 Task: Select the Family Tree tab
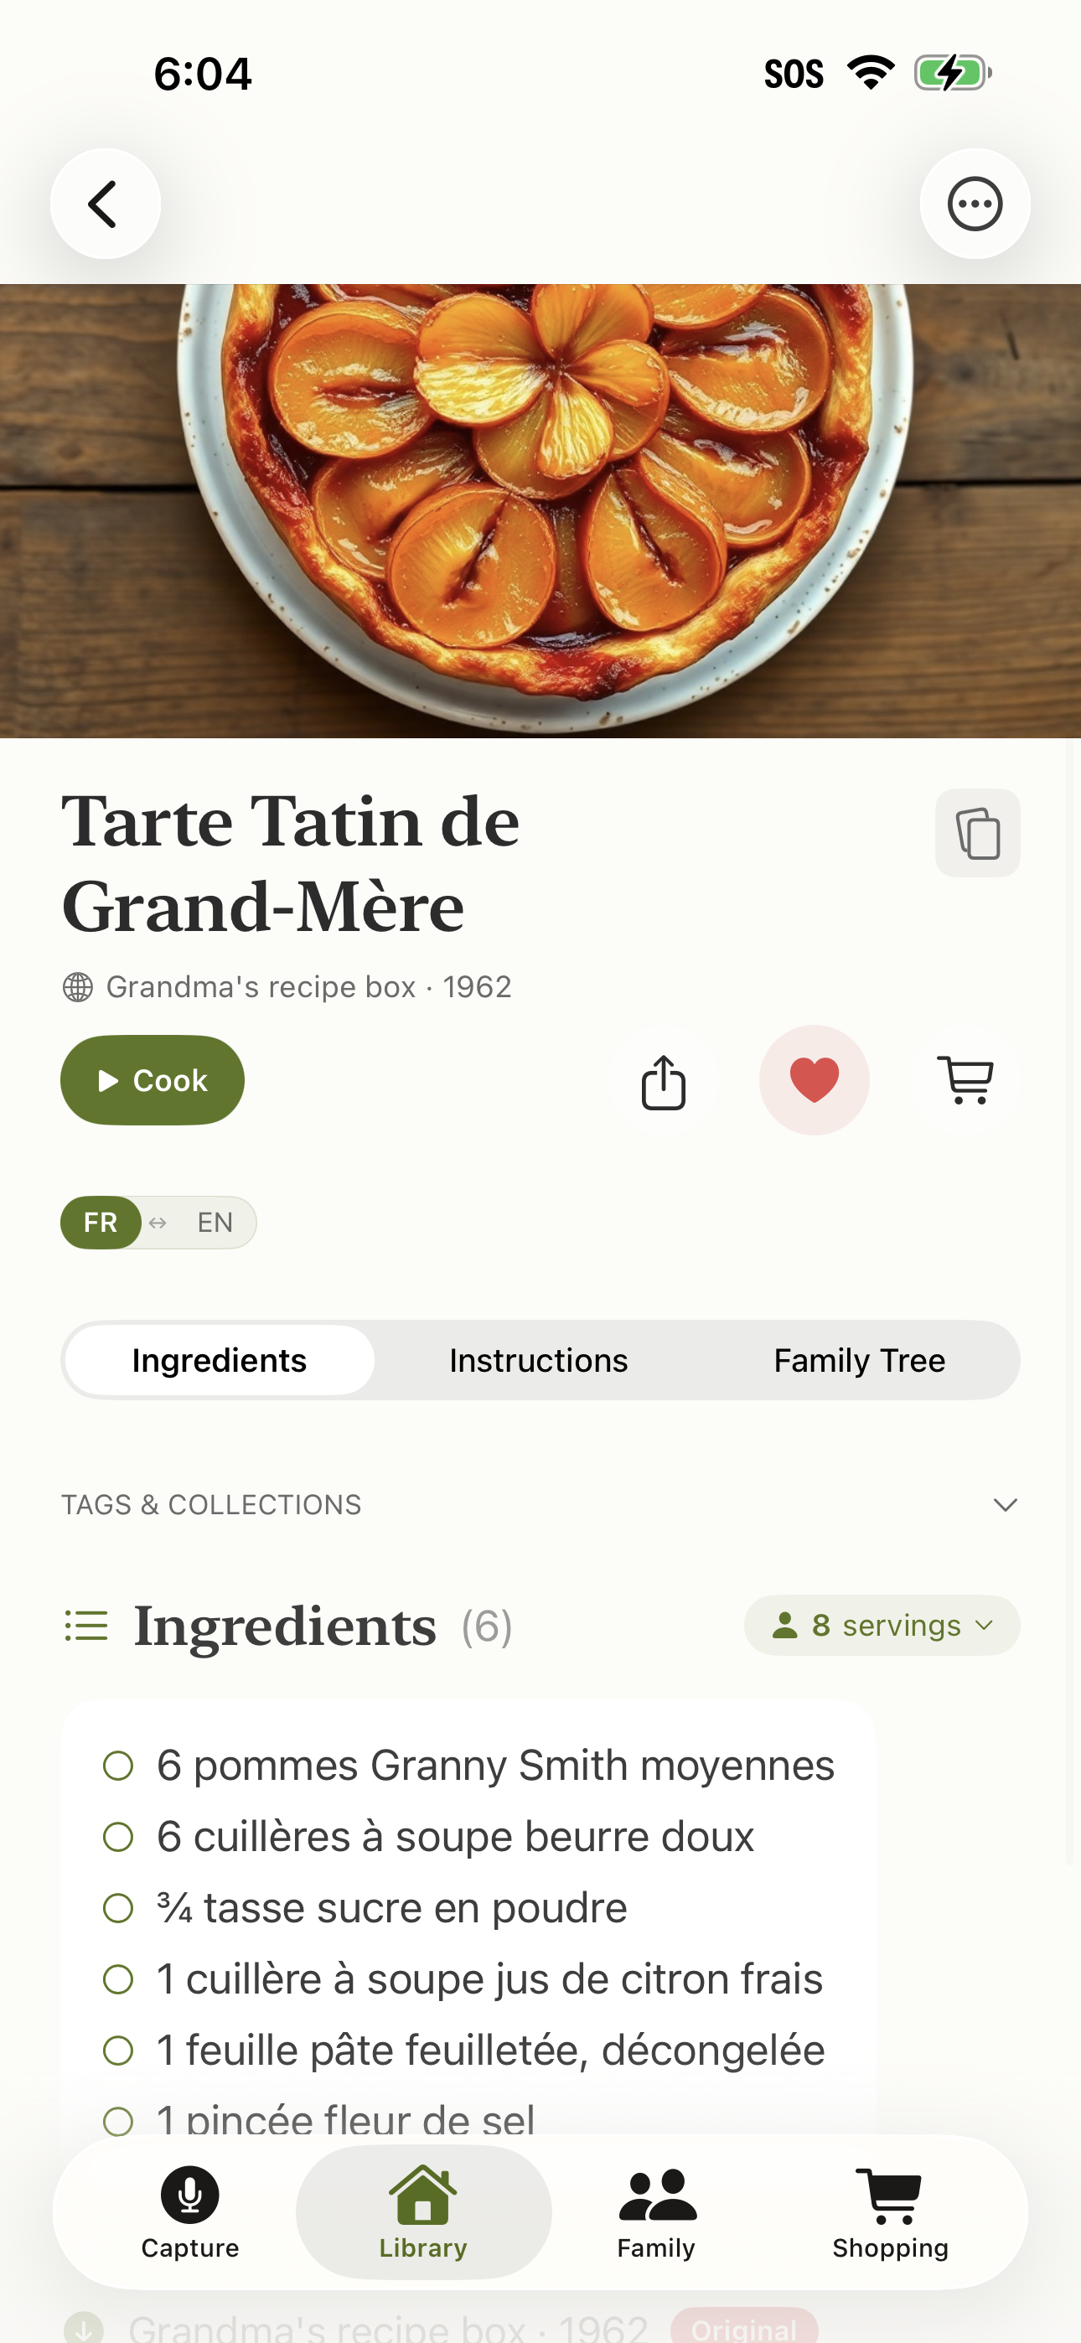(859, 1361)
